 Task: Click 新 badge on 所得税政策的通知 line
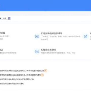[x=42, y=75]
